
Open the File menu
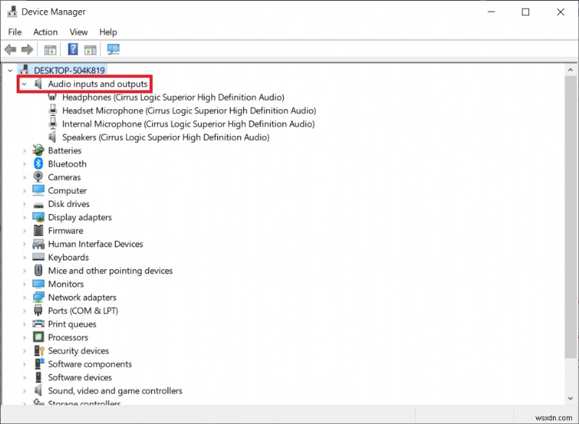click(x=14, y=32)
